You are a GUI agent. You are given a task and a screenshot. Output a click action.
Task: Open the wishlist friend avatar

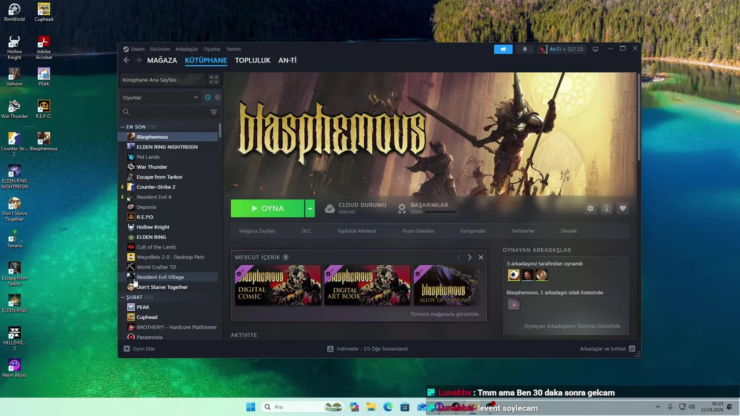(513, 304)
